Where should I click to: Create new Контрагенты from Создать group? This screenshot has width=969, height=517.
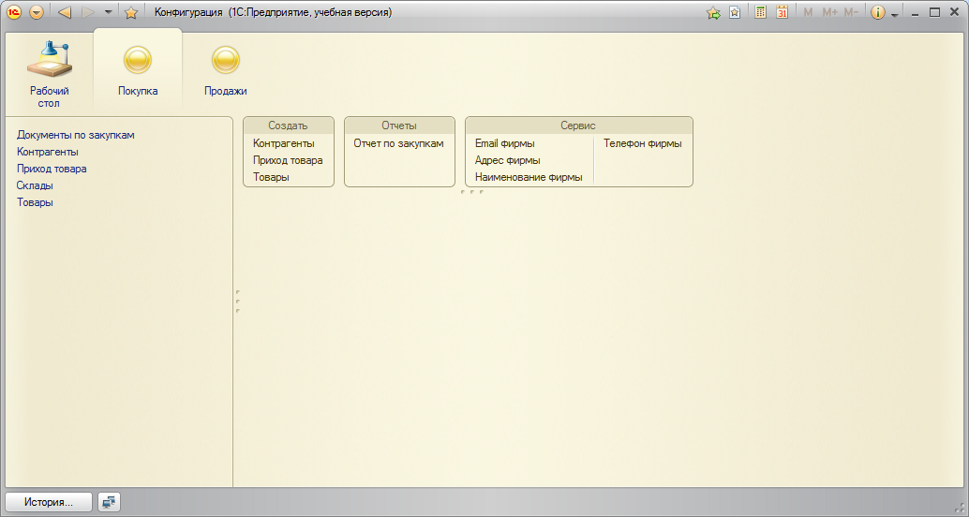pyautogui.click(x=284, y=143)
